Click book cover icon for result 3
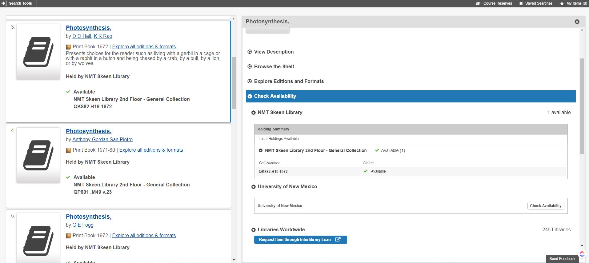This screenshot has width=589, height=263. (38, 52)
